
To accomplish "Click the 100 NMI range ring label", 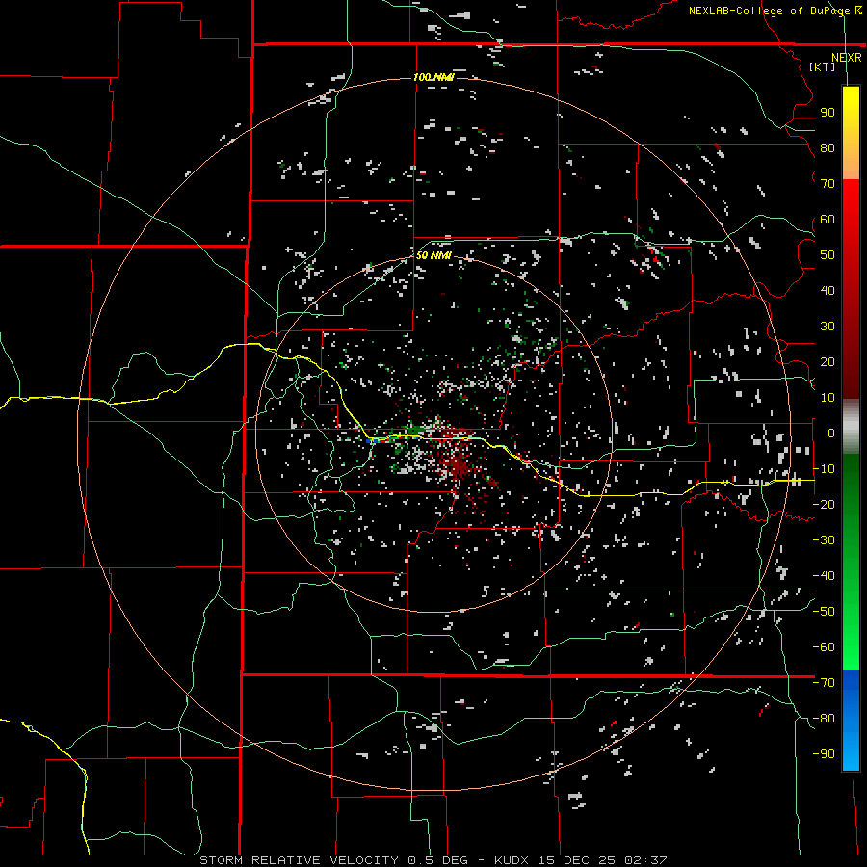I will [x=433, y=77].
